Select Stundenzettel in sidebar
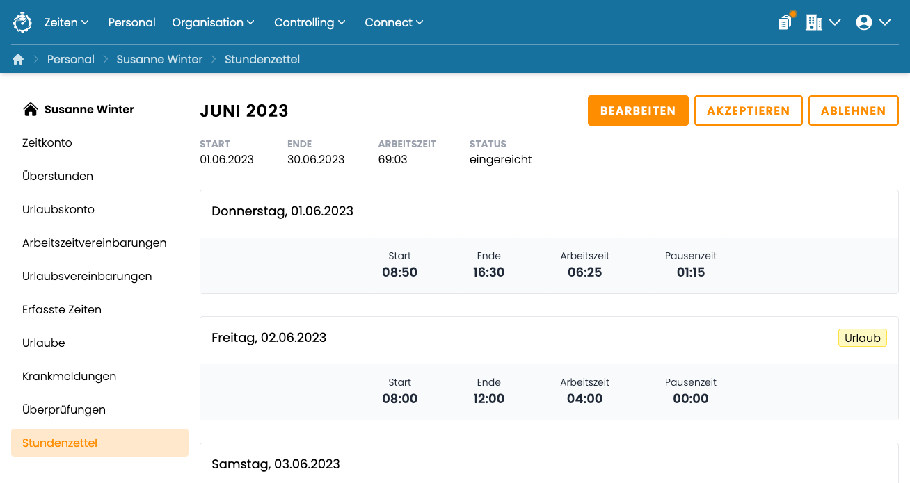The width and height of the screenshot is (910, 483). (x=99, y=443)
